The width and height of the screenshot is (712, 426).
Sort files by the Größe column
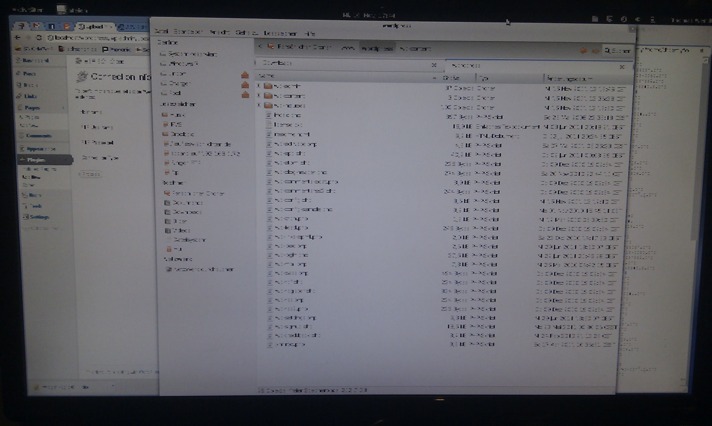pyautogui.click(x=451, y=78)
